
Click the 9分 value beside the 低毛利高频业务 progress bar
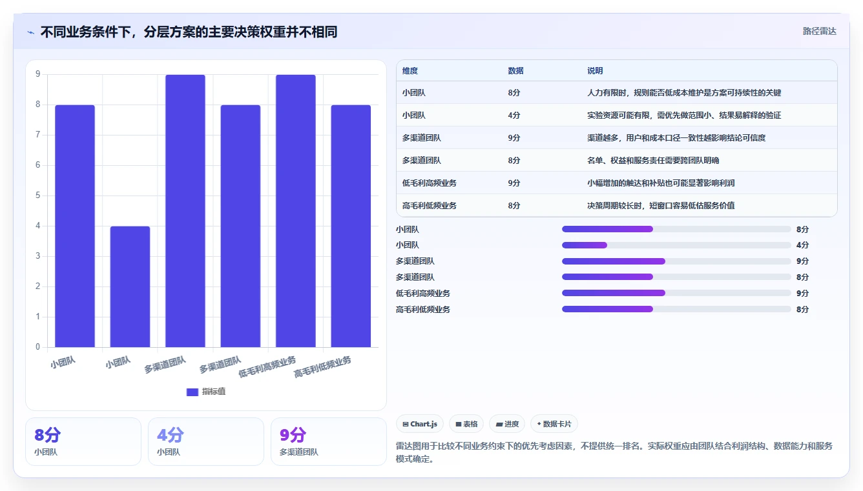coord(802,293)
